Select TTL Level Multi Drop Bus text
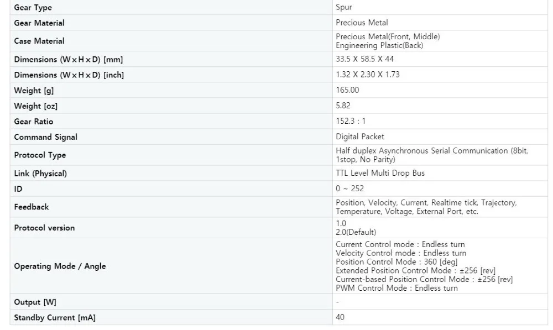553x330 pixels. click(380, 173)
